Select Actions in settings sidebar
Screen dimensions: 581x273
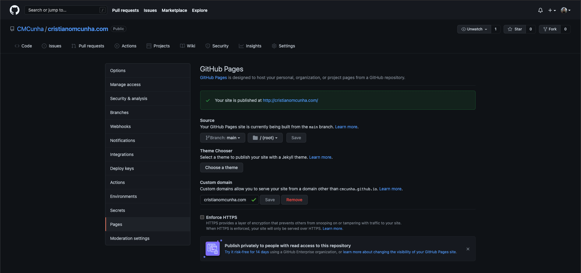tap(148, 182)
